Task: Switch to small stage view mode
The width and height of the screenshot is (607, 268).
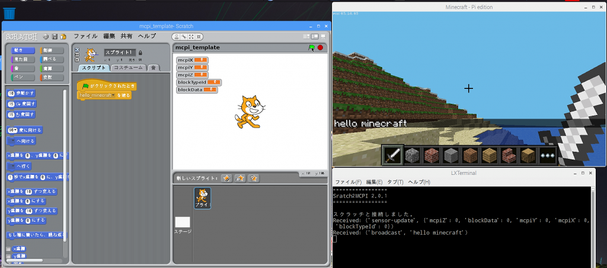Action: [306, 36]
